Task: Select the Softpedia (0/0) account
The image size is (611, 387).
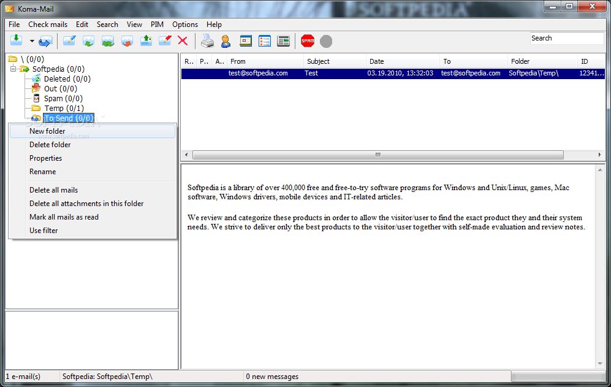Action: (58, 69)
